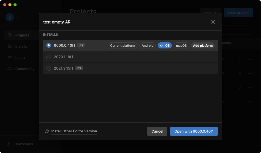Open the three-dot menu on first project row
This screenshot has width=261, height=153.
point(250,59)
